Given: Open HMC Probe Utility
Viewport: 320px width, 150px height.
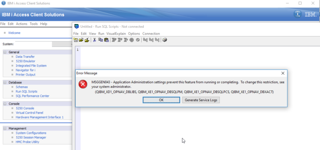Looking at the screenshot, I should point(27,142).
